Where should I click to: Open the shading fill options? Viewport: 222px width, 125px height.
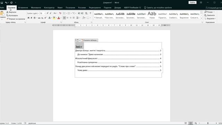84,18
